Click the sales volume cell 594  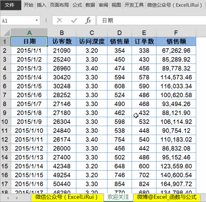tap(119, 77)
